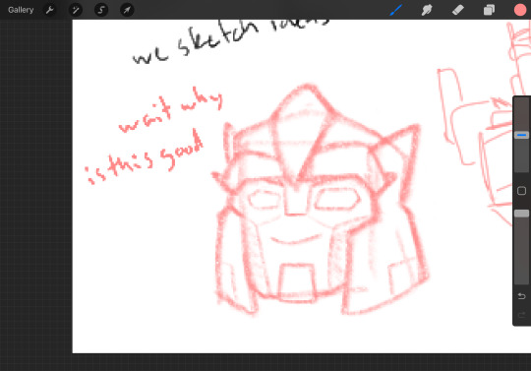
Task: Select the Smudge tool
Action: pyautogui.click(x=427, y=10)
